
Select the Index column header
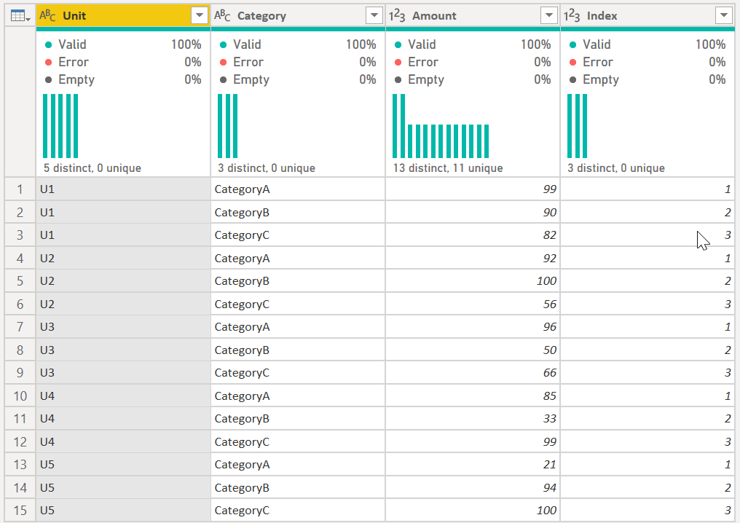pos(647,15)
